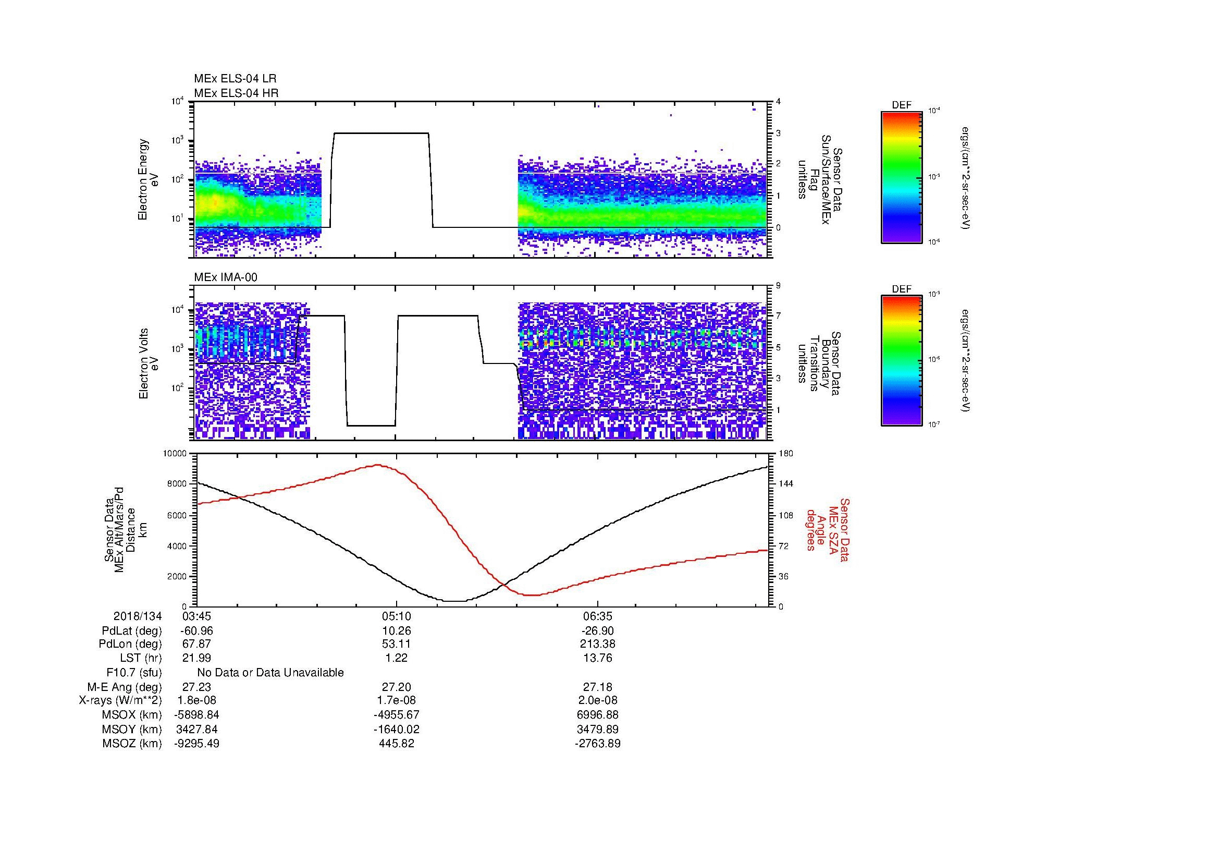Click the X-rays value 1.7e-08
Viewport: 1219px width, 862px height.
pyautogui.click(x=396, y=701)
